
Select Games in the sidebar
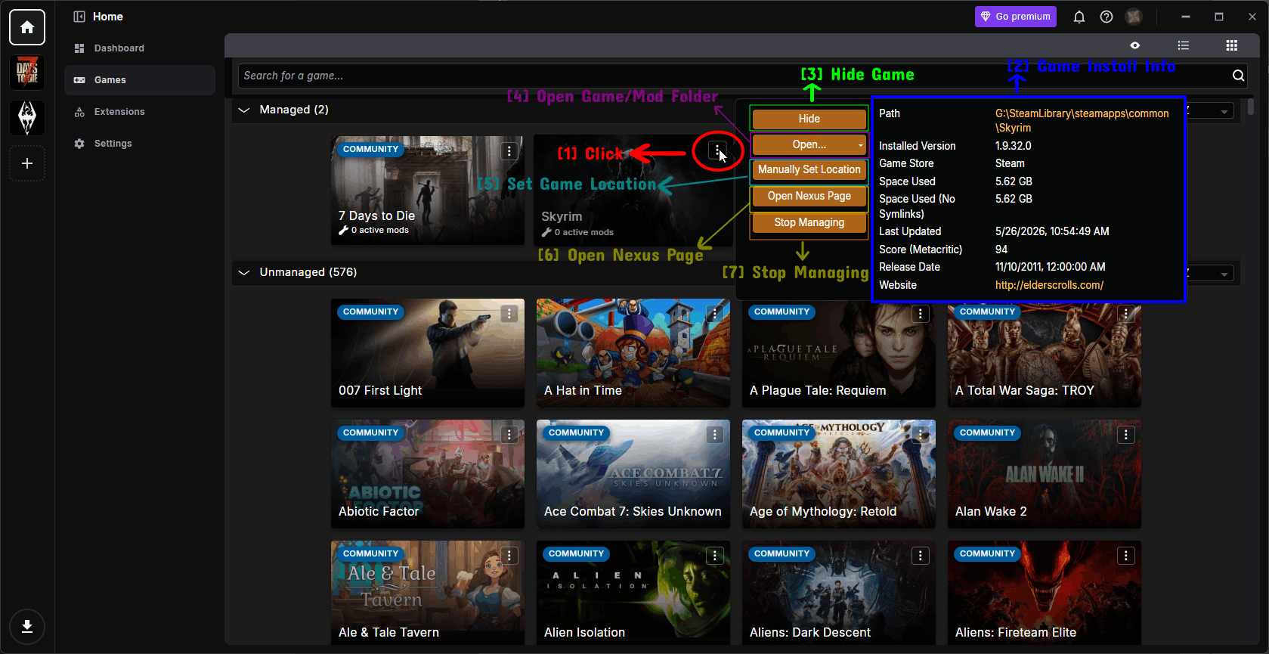[x=140, y=80]
